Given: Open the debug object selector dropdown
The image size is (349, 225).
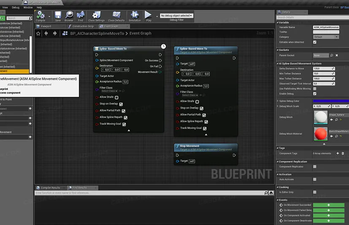Looking at the screenshot, I should 176,16.
